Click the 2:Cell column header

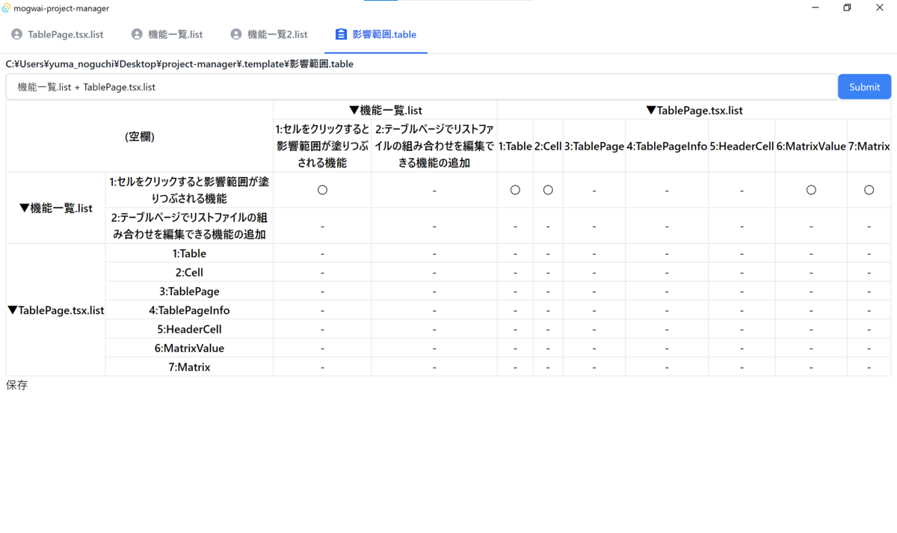[x=548, y=147]
